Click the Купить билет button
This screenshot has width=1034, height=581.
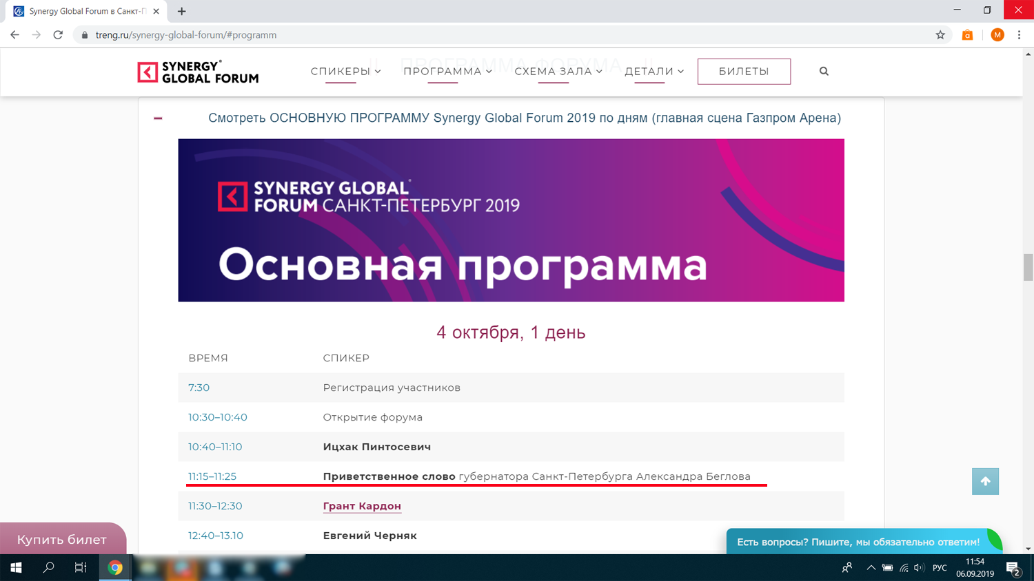pos(62,539)
